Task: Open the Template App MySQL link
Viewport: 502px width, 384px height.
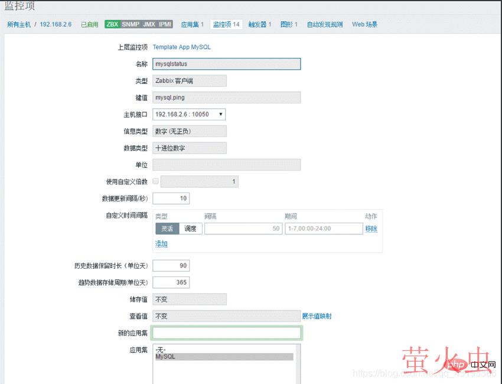Action: coord(181,47)
